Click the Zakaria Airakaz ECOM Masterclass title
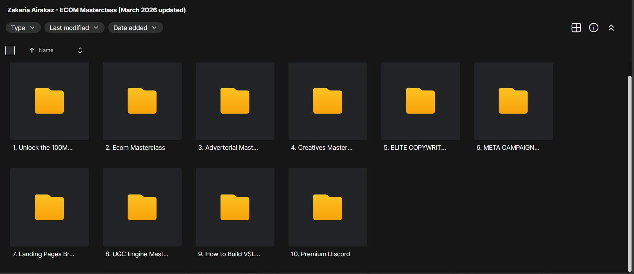Image resolution: width=634 pixels, height=274 pixels. click(97, 10)
